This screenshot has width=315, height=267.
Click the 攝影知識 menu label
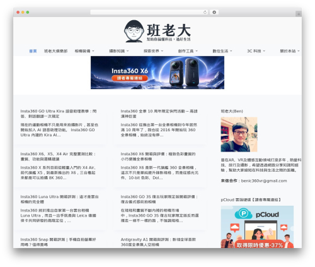[x=117, y=51]
